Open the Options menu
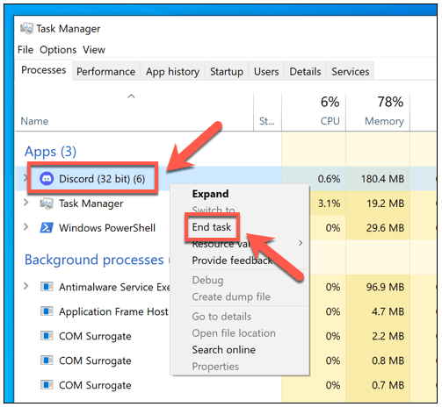The image size is (442, 407). (58, 50)
